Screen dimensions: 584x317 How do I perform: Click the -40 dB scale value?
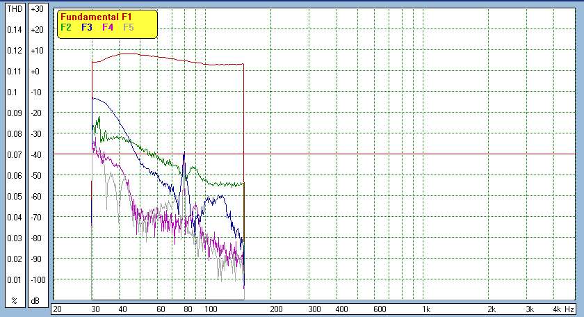click(36, 155)
